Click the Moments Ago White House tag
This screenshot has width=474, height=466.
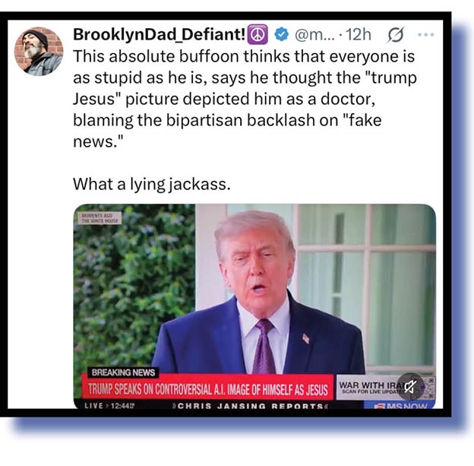[x=100, y=218]
